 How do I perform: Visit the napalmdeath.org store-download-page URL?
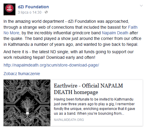(x=51, y=65)
